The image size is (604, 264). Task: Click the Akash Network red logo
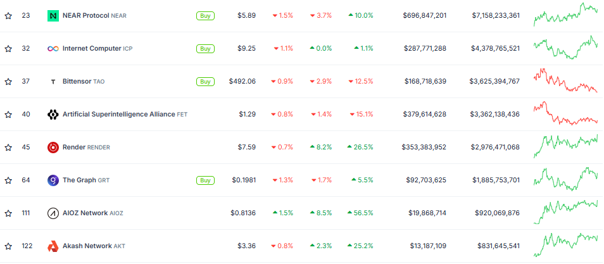[x=53, y=246]
